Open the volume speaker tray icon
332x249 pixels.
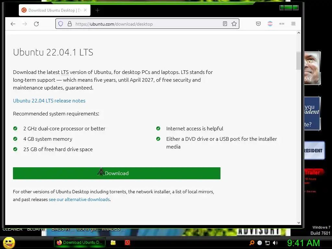pyautogui.click(x=275, y=243)
